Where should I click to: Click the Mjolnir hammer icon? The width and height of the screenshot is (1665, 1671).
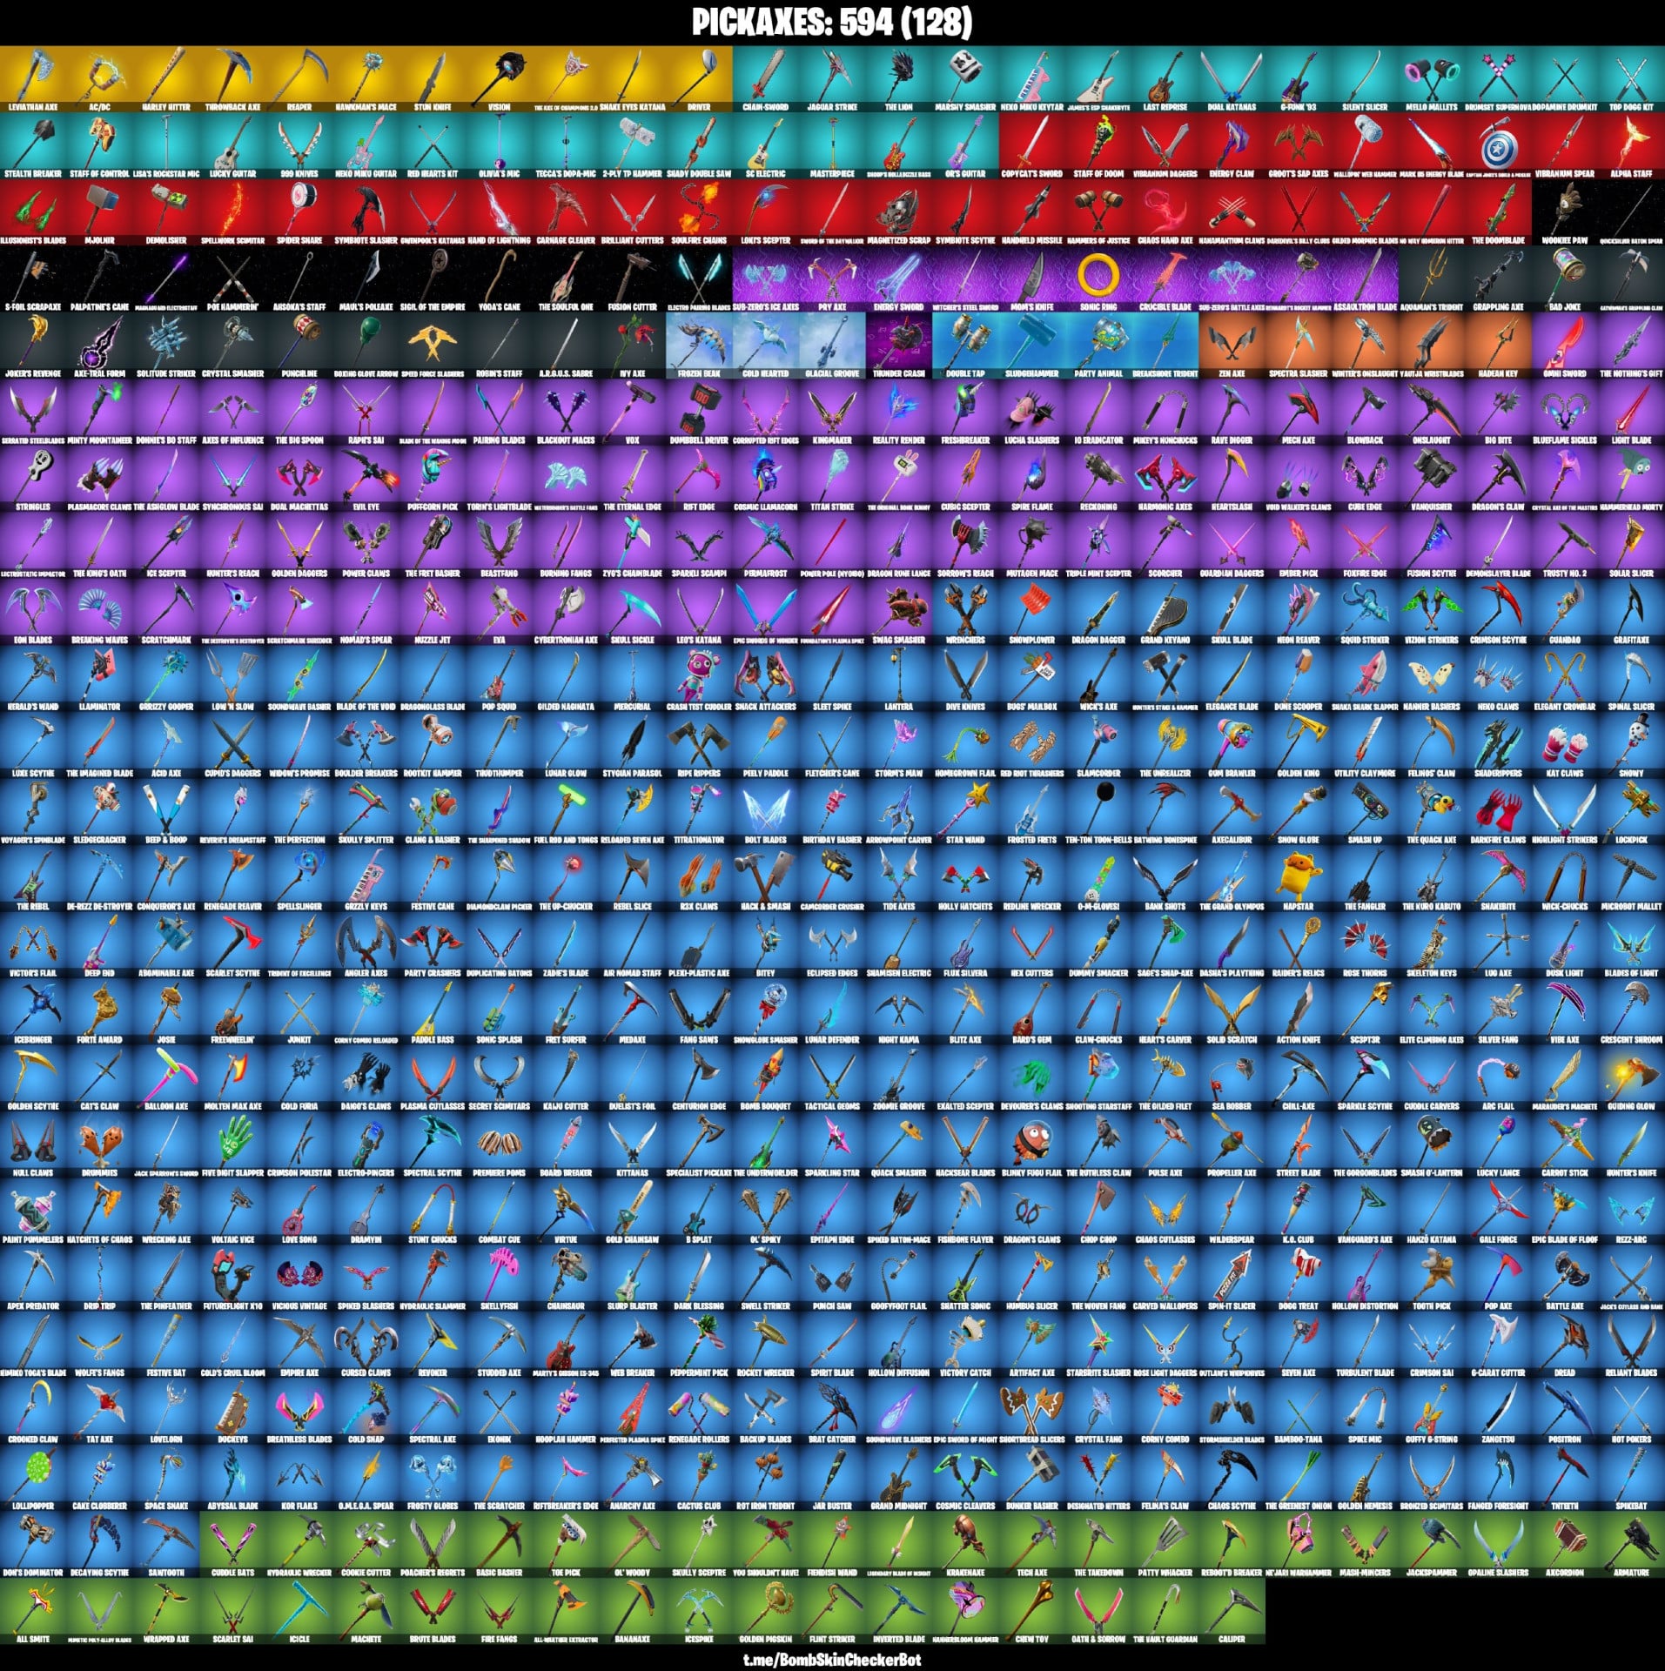[100, 213]
